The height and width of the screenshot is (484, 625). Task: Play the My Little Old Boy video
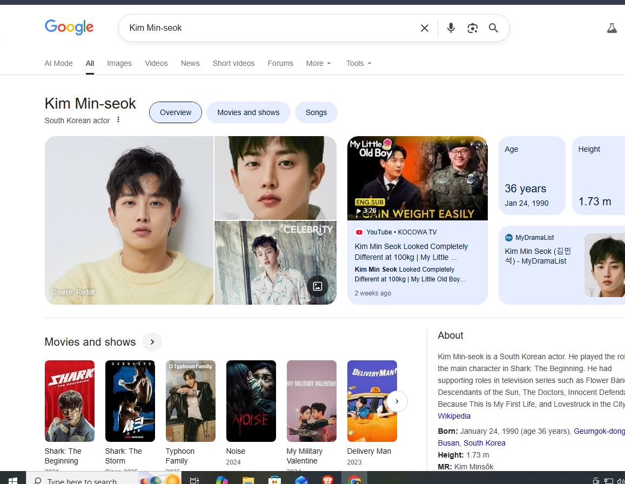[418, 178]
